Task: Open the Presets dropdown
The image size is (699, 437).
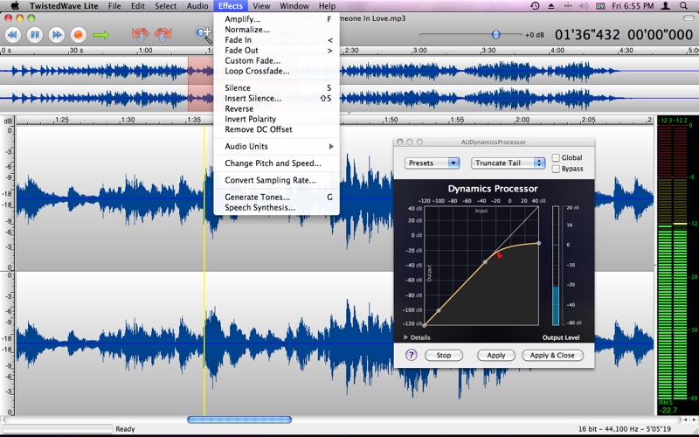Action: [x=433, y=163]
